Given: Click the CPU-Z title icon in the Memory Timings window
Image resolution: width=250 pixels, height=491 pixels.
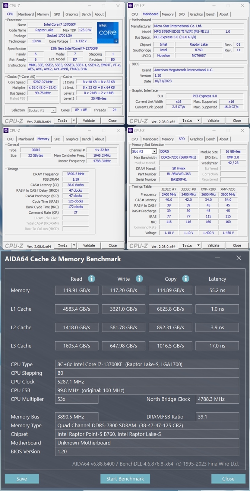Looking at the screenshot, I should click(6, 131).
